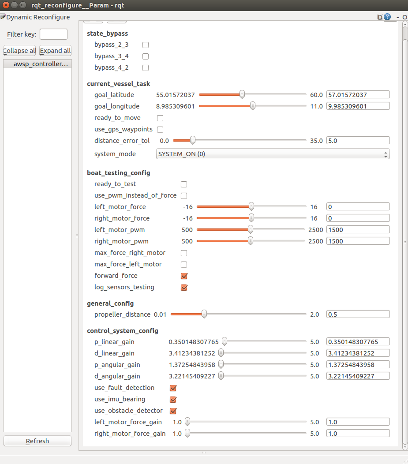Viewport: 408px width, 464px height.
Task: Open the system_mode SYSTEM_ON (0) dropdown
Action: pyautogui.click(x=273, y=154)
